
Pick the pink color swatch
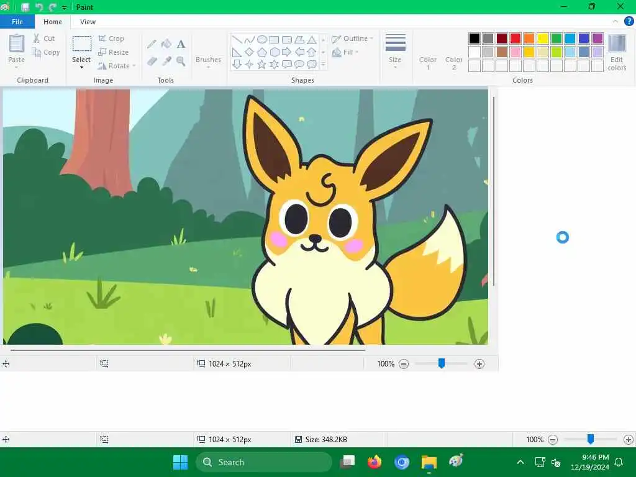516,52
